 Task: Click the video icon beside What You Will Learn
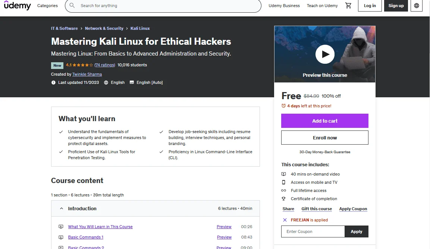click(61, 227)
